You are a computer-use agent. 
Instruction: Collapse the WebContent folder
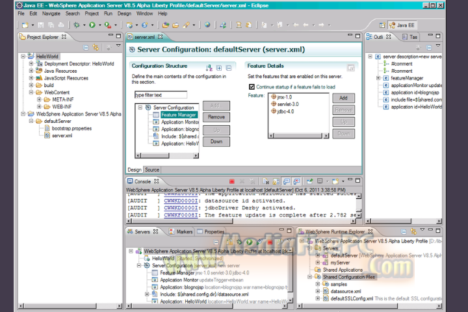tap(31, 92)
